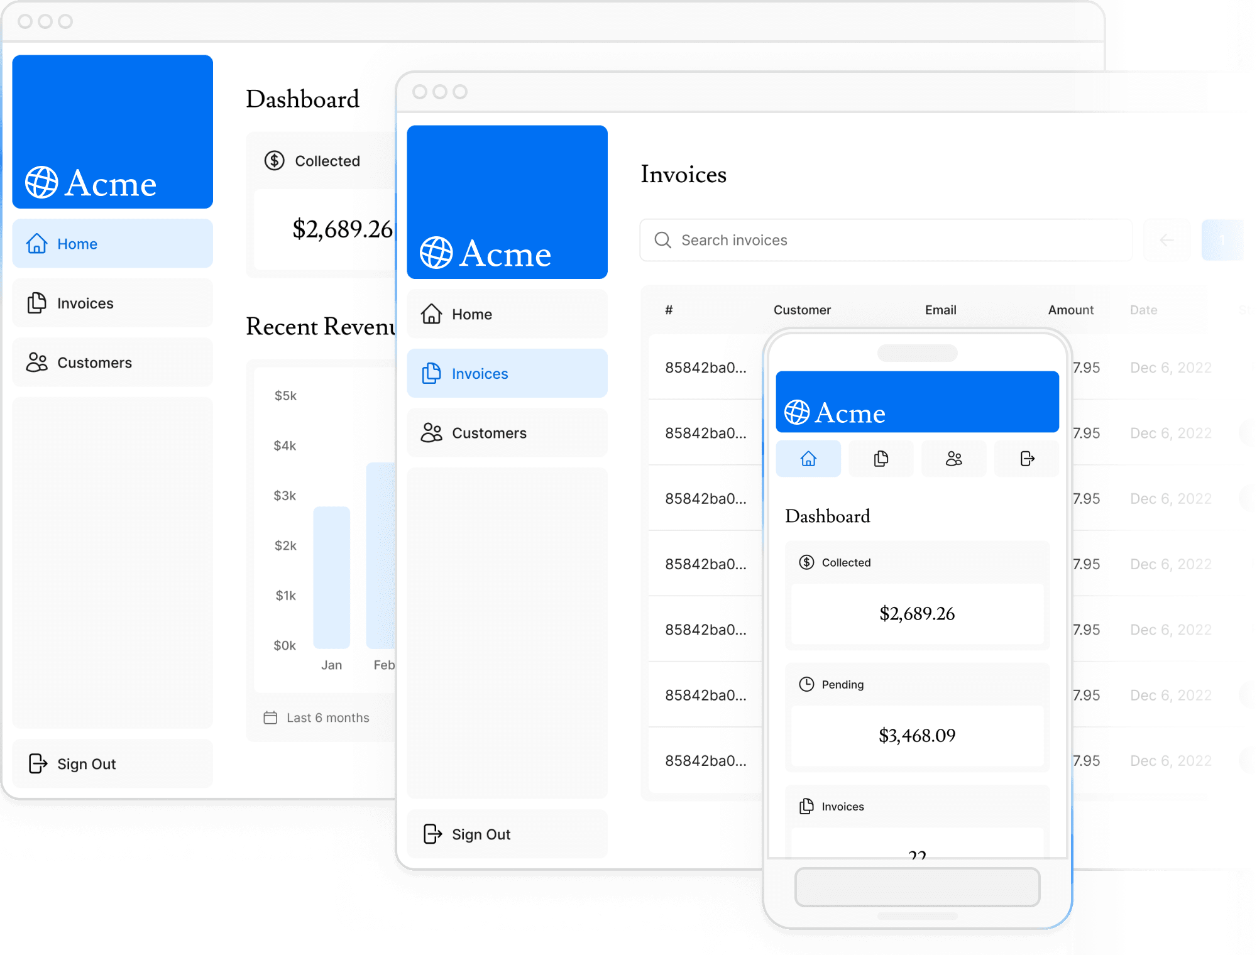Image resolution: width=1257 pixels, height=955 pixels.
Task: Select the Invoices tab in middle panel
Action: point(508,372)
